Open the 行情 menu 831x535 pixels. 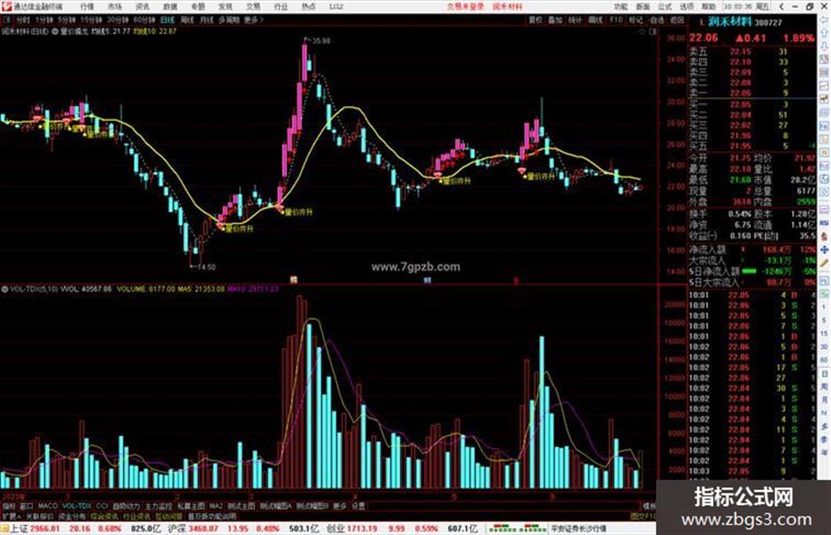coord(87,7)
